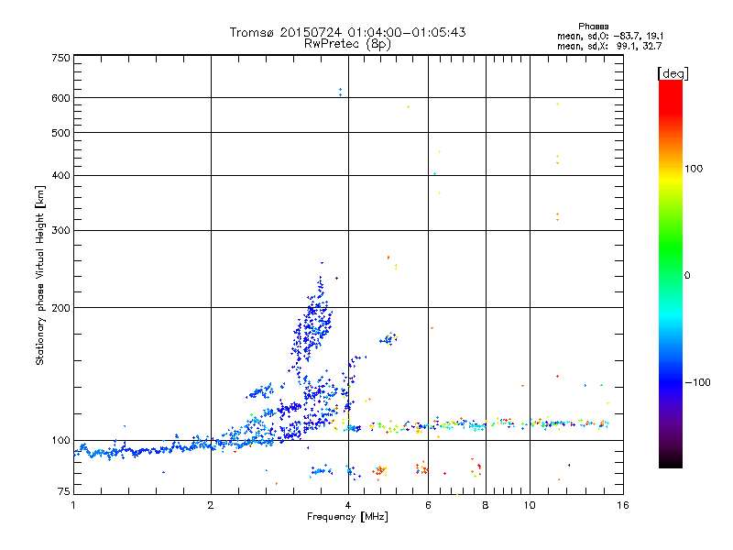Click the y-axis tick label '200'
The width and height of the screenshot is (733, 550).
[x=60, y=308]
